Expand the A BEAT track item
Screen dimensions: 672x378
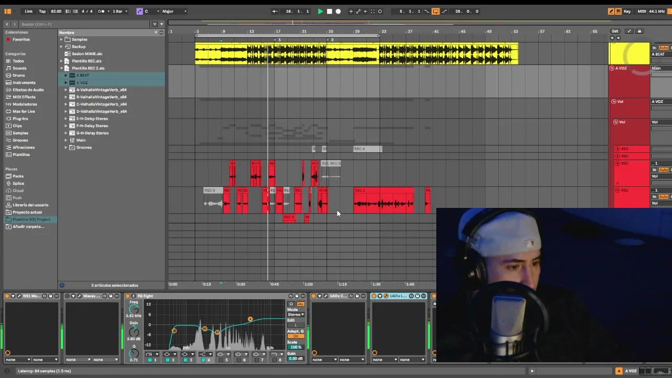point(66,76)
